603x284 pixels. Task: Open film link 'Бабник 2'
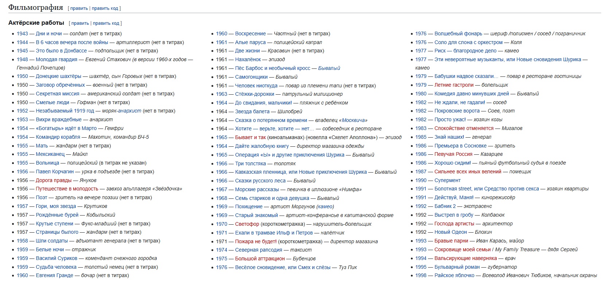[x=445, y=206]
